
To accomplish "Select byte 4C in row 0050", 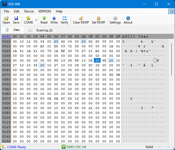I will [x=91, y=65].
